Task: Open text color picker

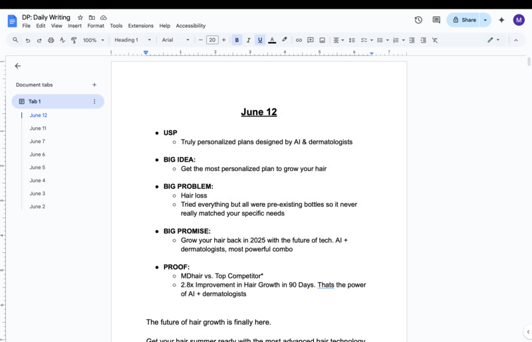Action: pyautogui.click(x=272, y=40)
